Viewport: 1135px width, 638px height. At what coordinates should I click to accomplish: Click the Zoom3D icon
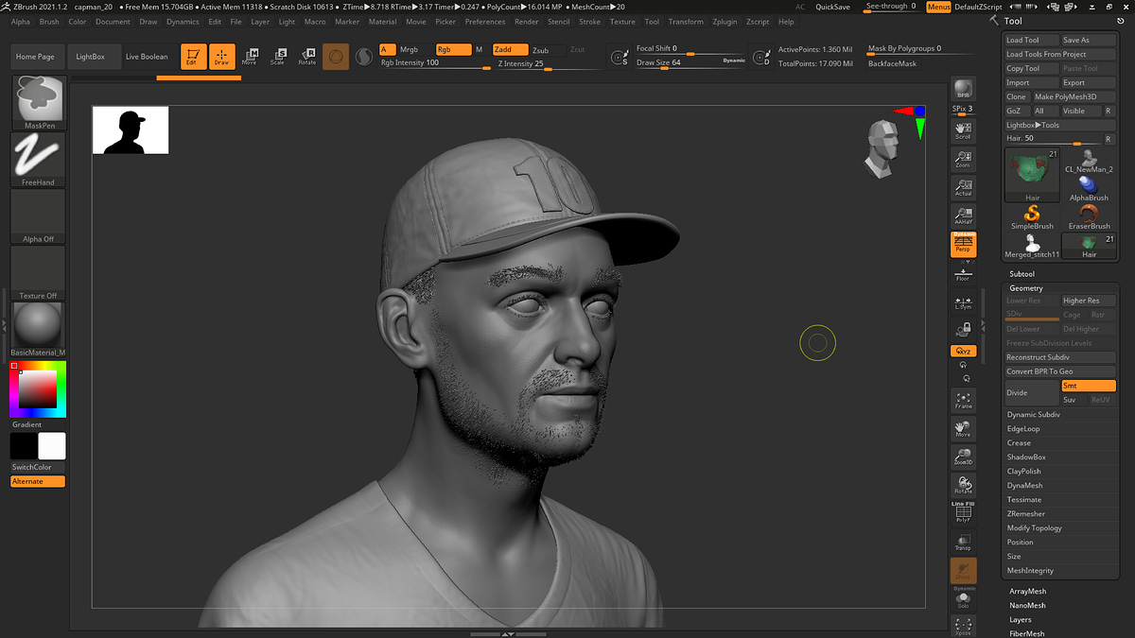[963, 457]
